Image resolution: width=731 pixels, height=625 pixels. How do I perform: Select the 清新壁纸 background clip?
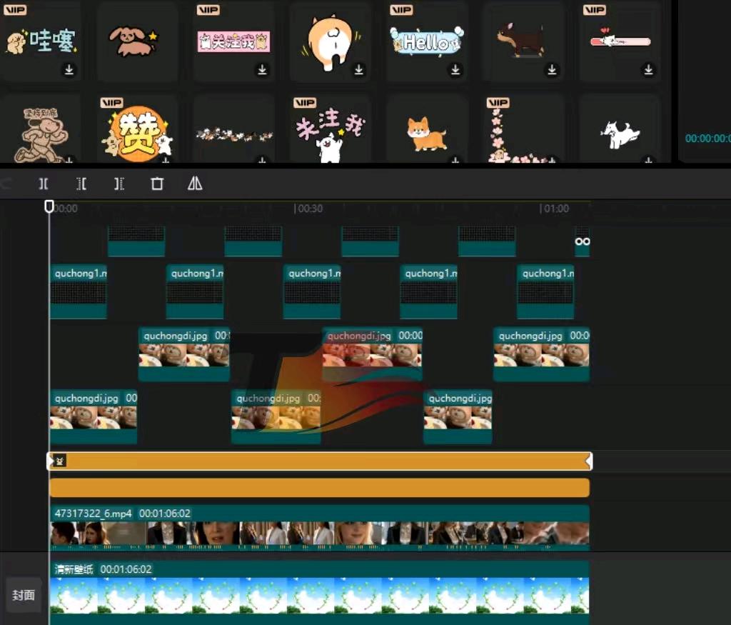tap(319, 591)
